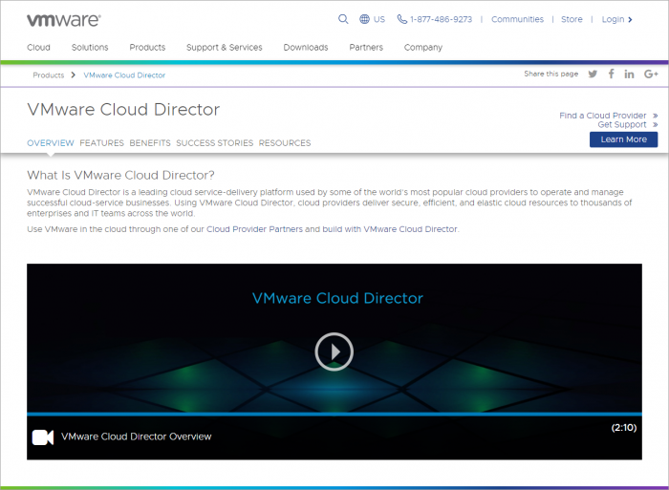
Task: Open the Solutions menu
Action: point(90,48)
